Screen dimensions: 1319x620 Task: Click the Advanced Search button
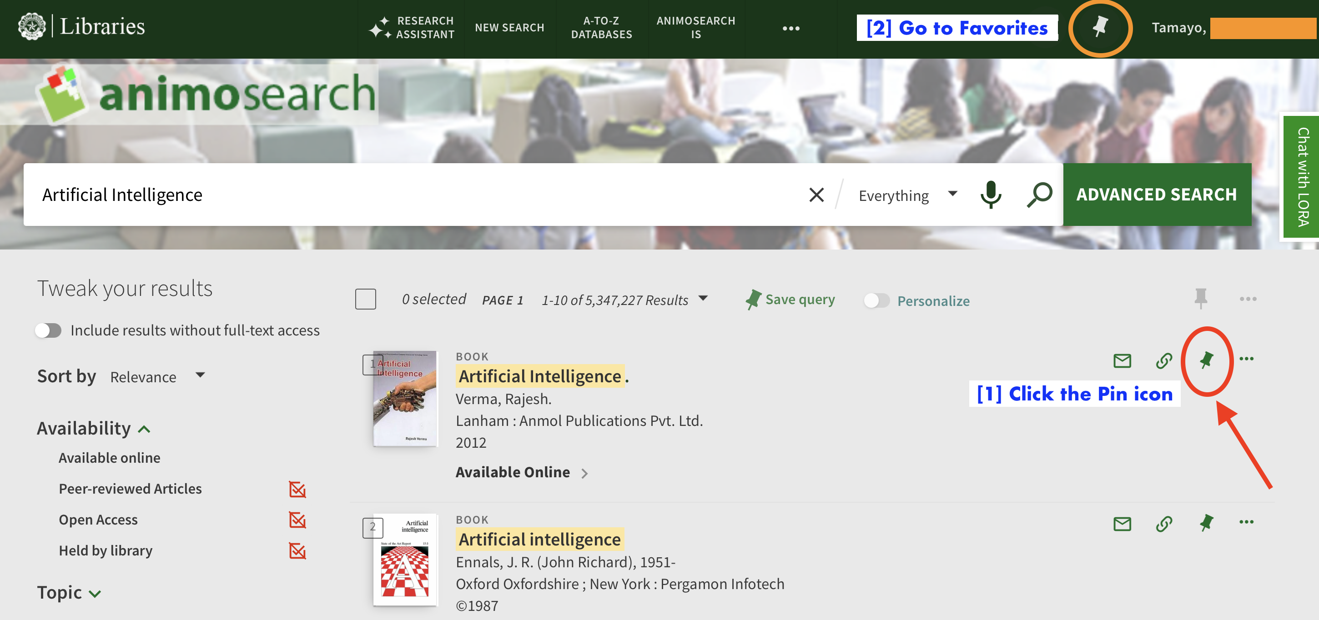tap(1156, 195)
